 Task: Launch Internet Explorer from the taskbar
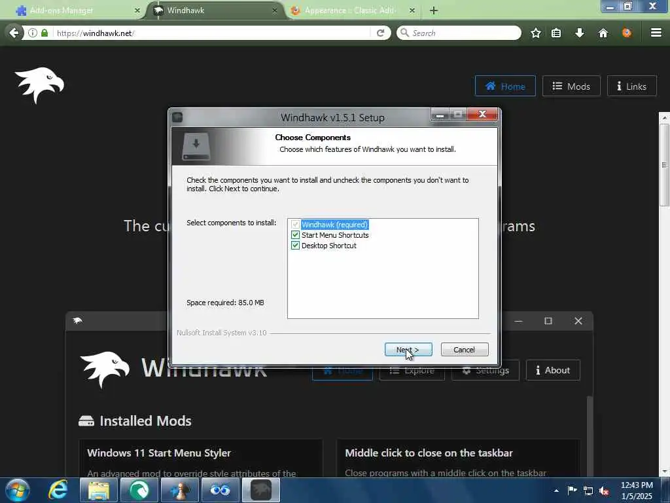pos(58,490)
